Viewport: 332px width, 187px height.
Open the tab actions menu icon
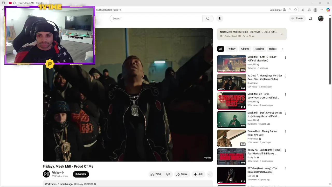click(3, 3)
